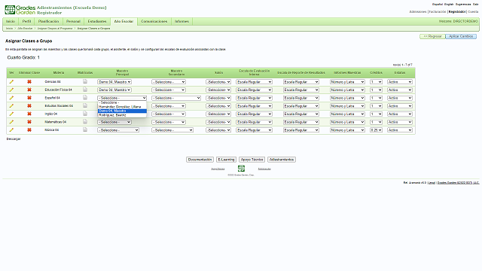Open the Comunicaciones tab

pyautogui.click(x=154, y=21)
